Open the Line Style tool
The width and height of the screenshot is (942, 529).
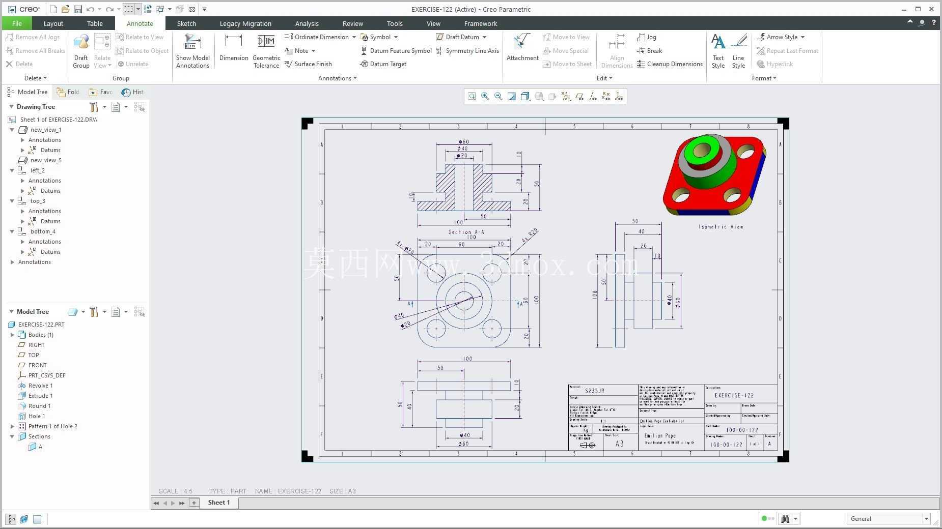[738, 51]
